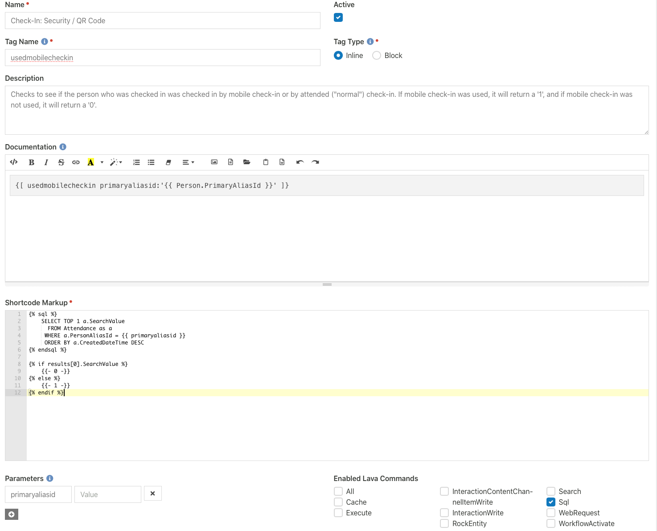Image resolution: width=657 pixels, height=531 pixels.
Task: Insert an image via picture icon
Action: pos(214,162)
